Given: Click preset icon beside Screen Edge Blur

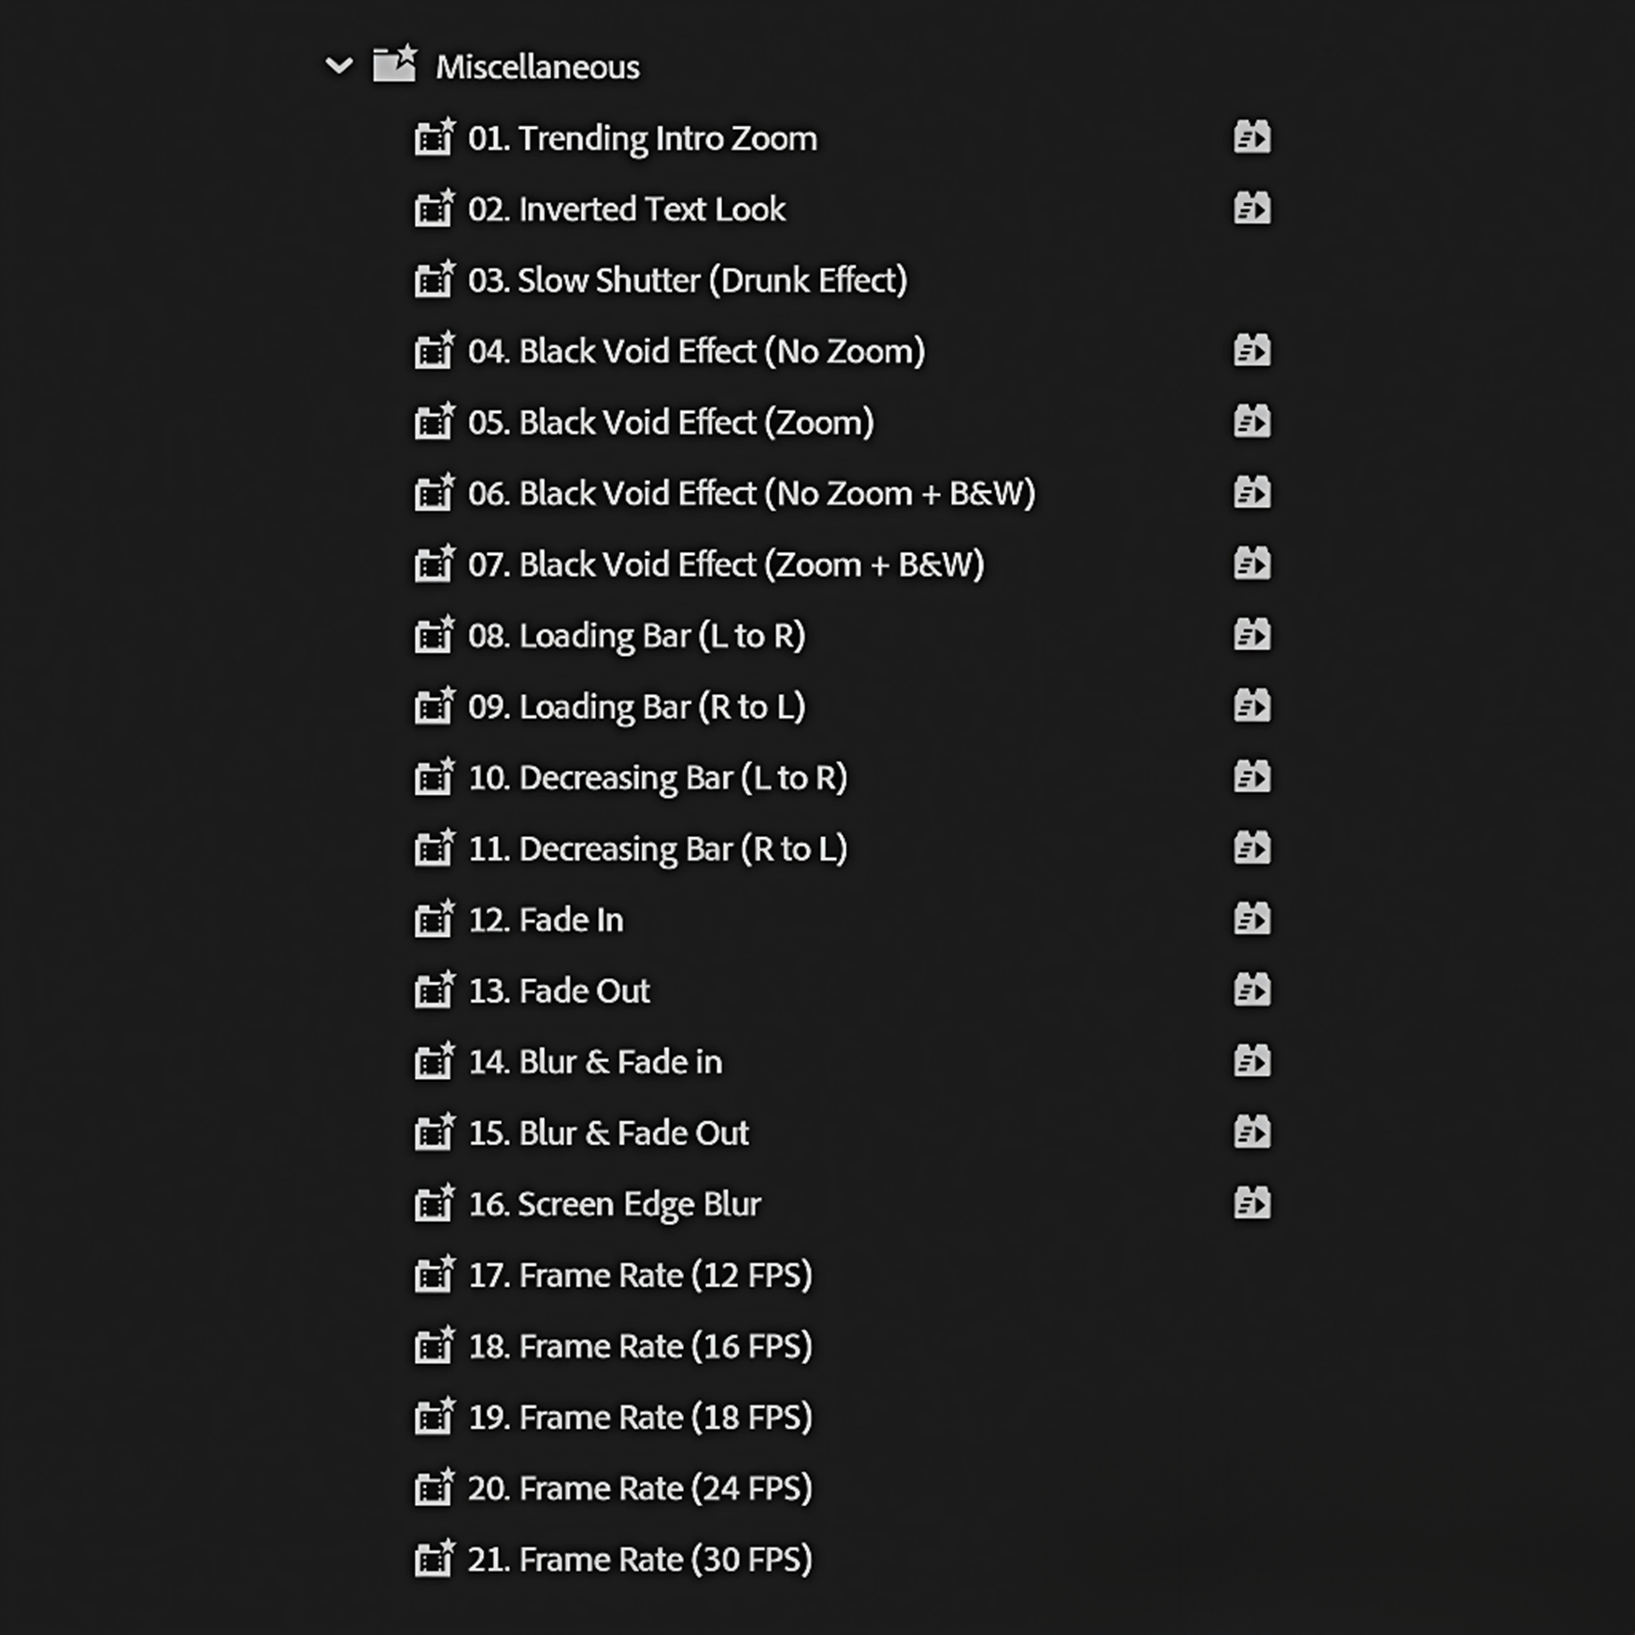Looking at the screenshot, I should pos(434,1204).
